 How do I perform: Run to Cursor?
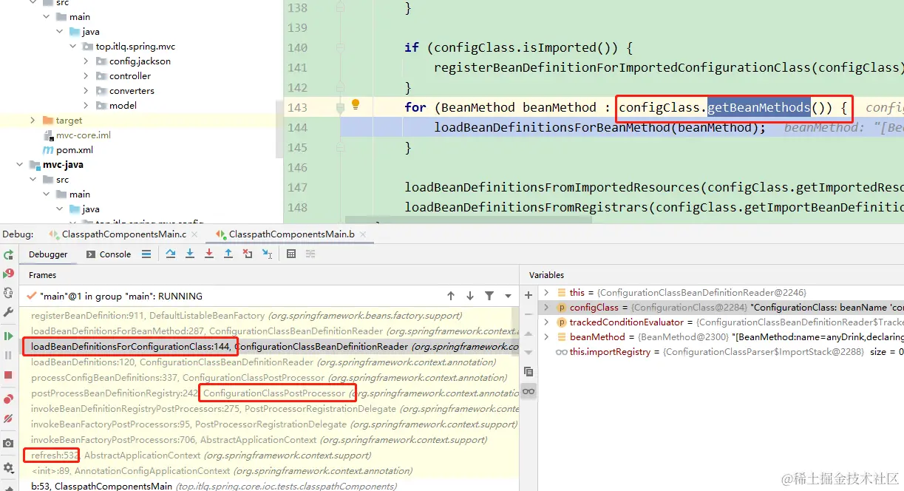coord(267,254)
